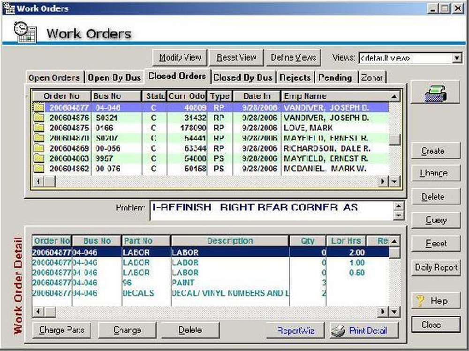Select the LABOR row with 1.00 hours

click(x=211, y=262)
